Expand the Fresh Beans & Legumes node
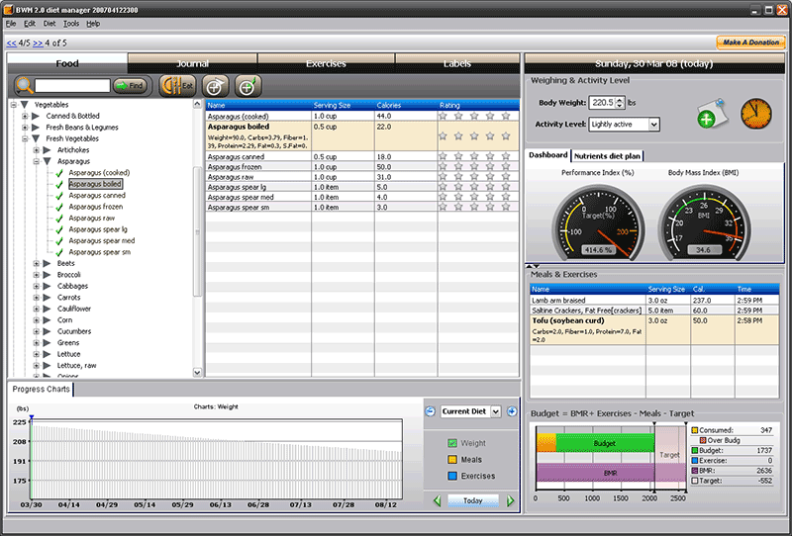The height and width of the screenshot is (536, 792). (x=25, y=128)
